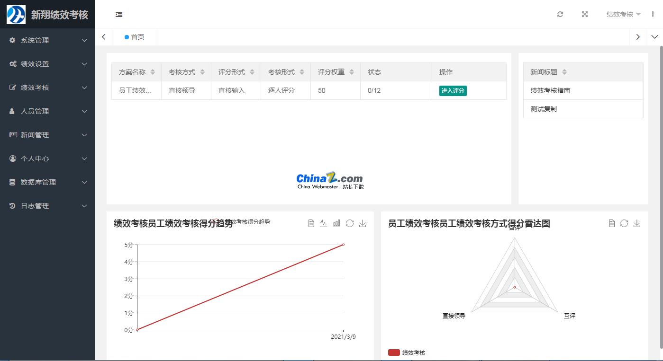This screenshot has height=361, width=663.
Task: Expand the 日志管理 menu
Action: pos(47,206)
